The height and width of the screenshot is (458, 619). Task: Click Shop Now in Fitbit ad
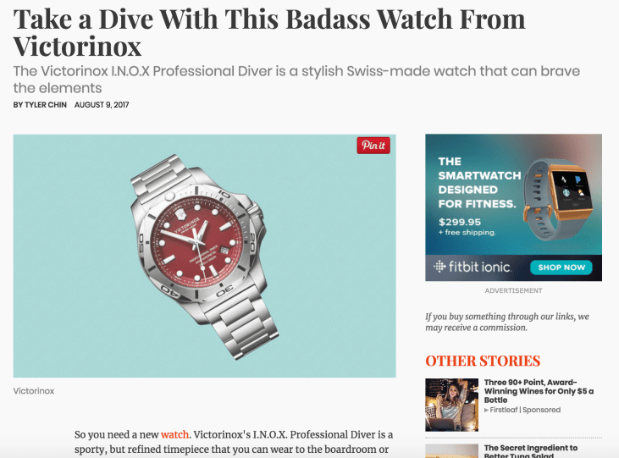tap(561, 268)
